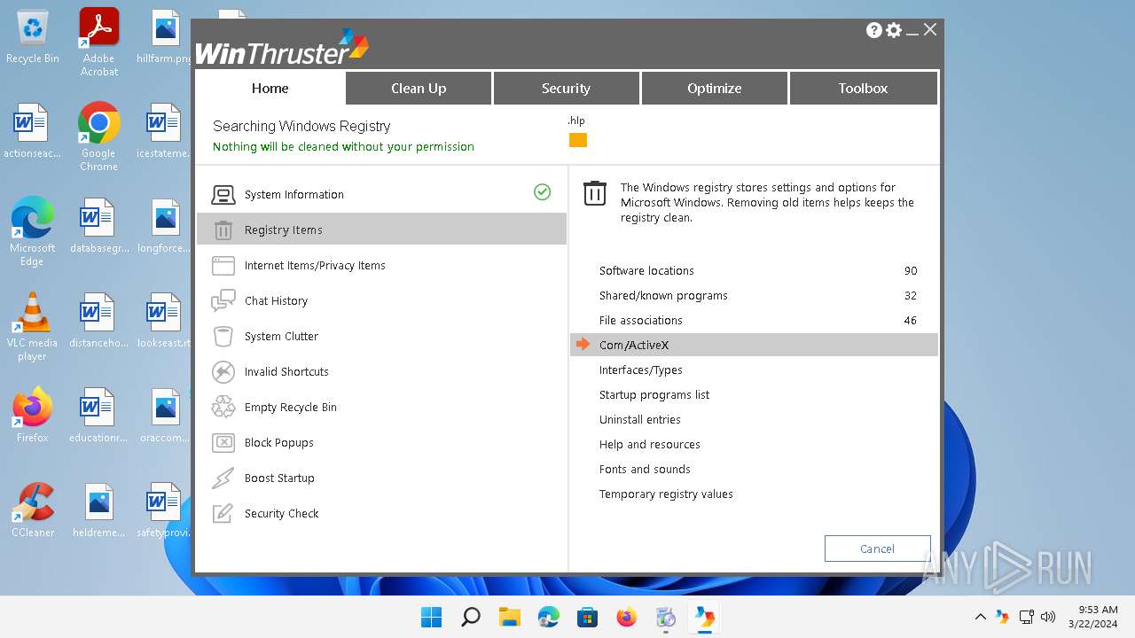Select the lookseast.rt… document on desktop
This screenshot has height=638, width=1135.
click(165, 322)
